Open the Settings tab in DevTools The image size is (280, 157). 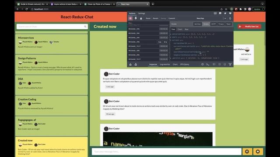pos(142,14)
